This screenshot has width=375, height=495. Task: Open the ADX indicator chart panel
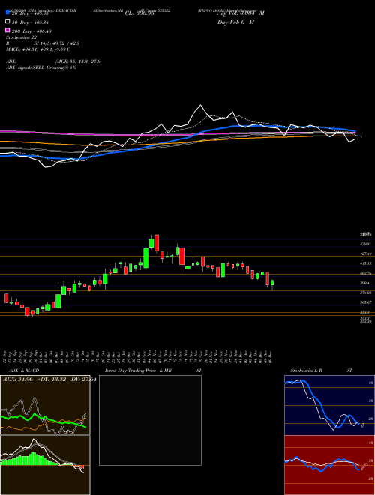point(45,405)
